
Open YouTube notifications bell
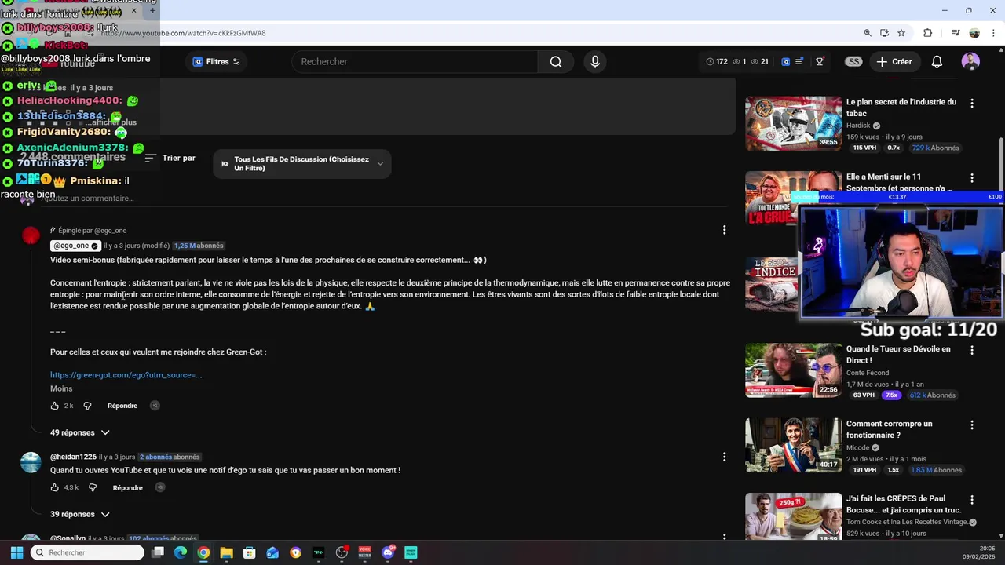tap(937, 62)
